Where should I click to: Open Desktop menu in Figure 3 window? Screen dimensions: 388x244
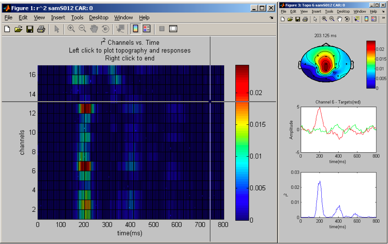pos(343,12)
